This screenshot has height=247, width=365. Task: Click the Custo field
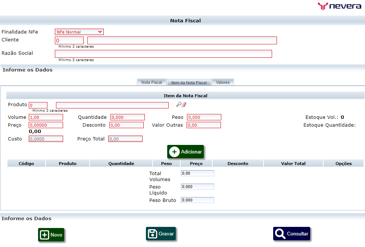[46, 139]
